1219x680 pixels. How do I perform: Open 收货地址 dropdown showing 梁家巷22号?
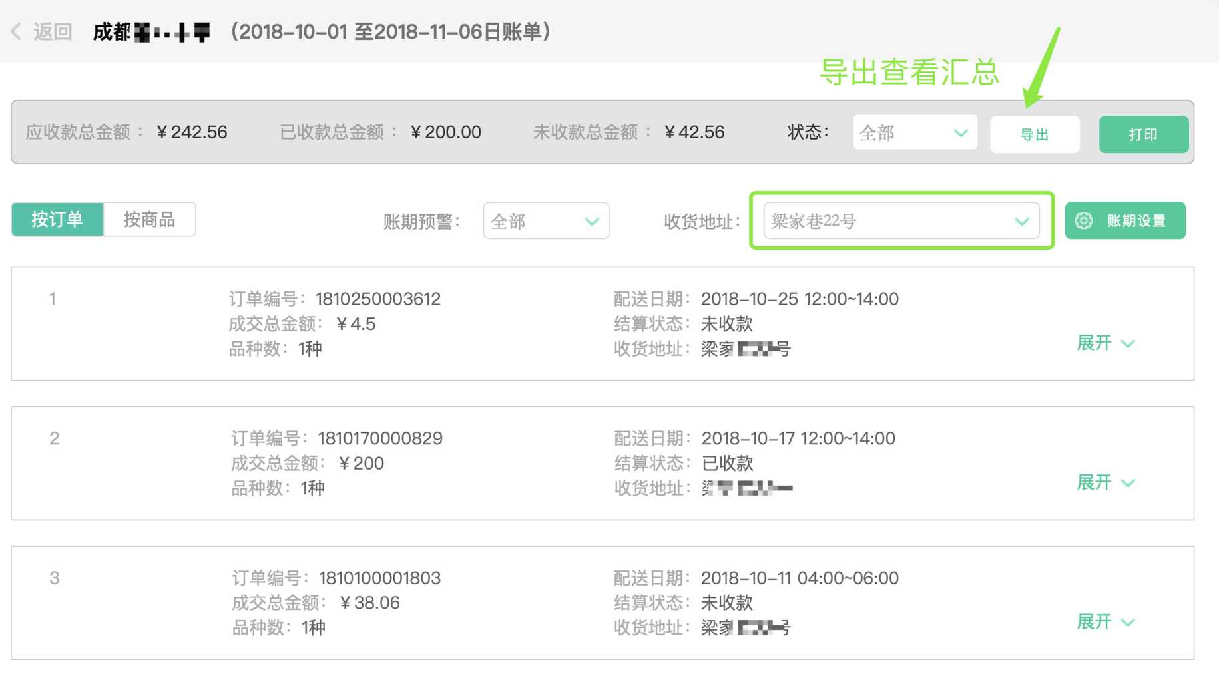(900, 222)
